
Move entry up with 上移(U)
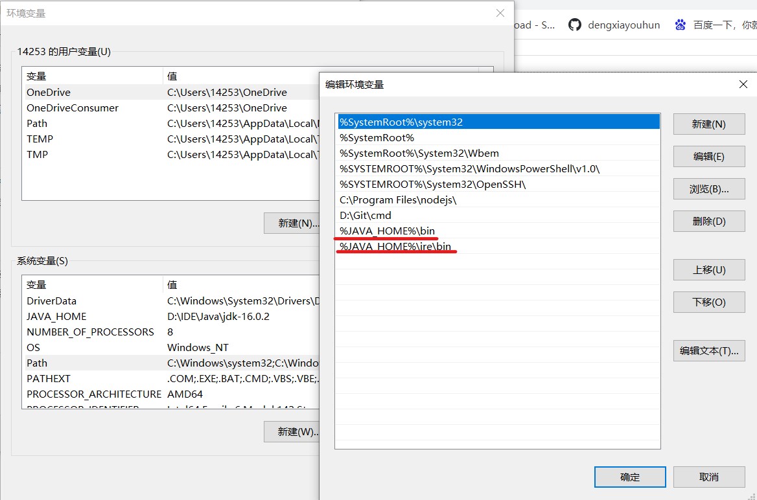pos(709,270)
